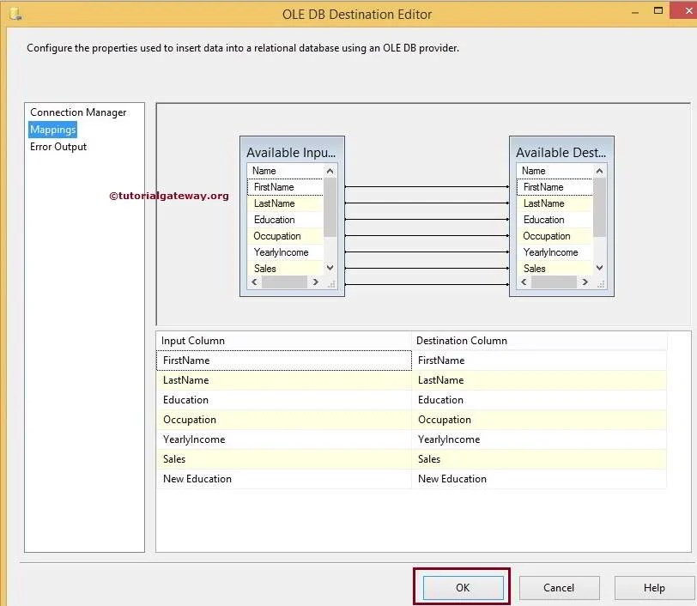Image resolution: width=697 pixels, height=606 pixels.
Task: Select YearlyIncome in Available Destination Columns
Action: (x=549, y=252)
